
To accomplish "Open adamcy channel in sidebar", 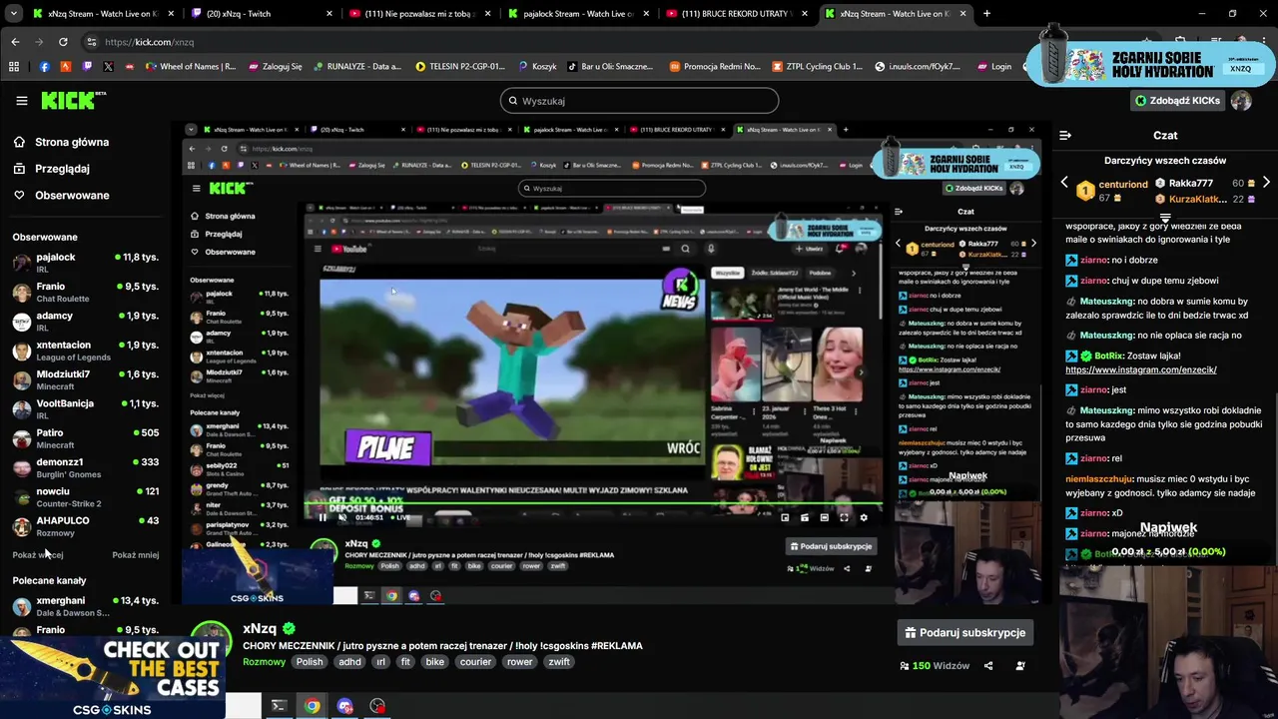I will click(85, 322).
